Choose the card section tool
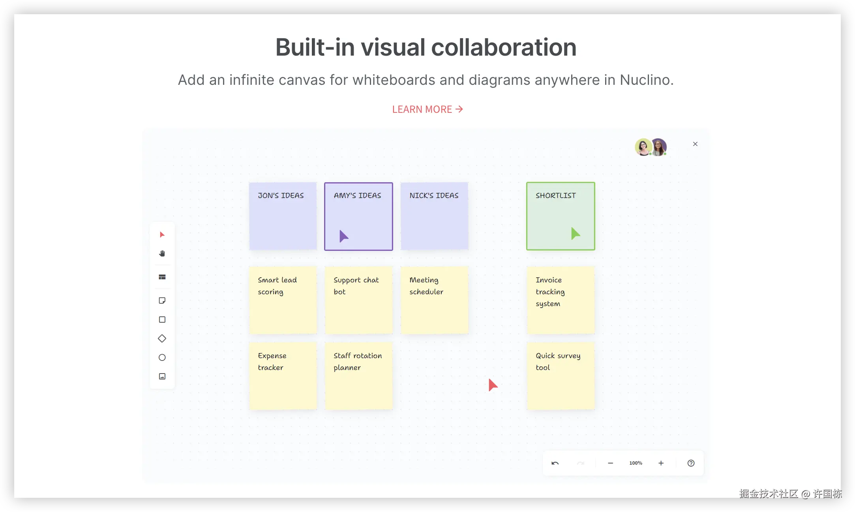 tap(162, 277)
